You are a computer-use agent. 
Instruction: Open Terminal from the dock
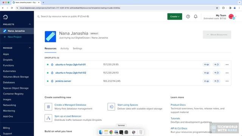121,132
